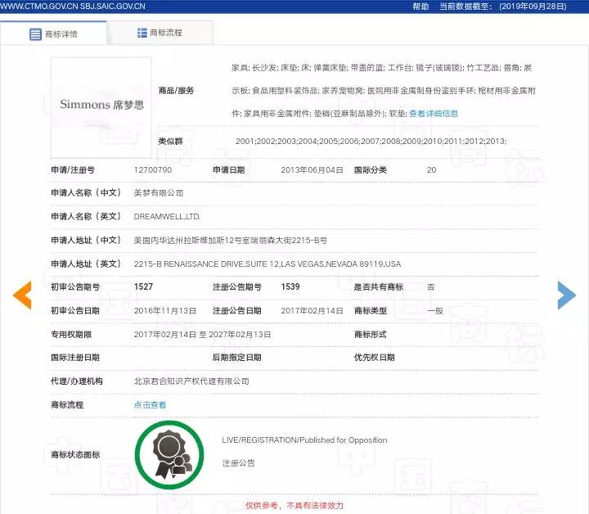Click 点击查看 next to 商标流程
The image size is (589, 514).
coord(150,404)
